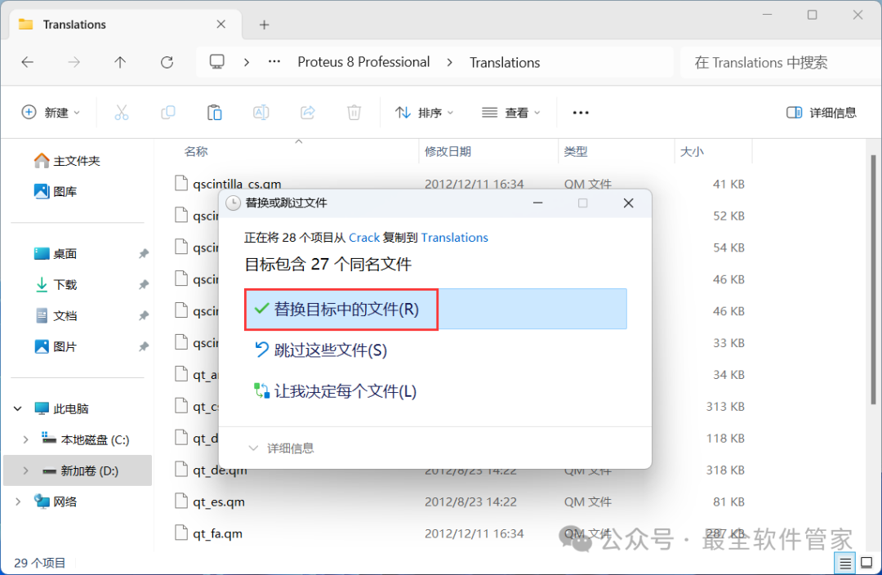Viewport: 882px width, 575px height.
Task: Click the share icon in toolbar
Action: 308,113
